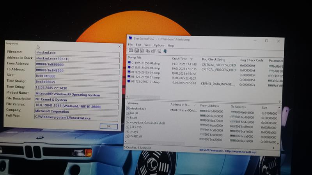Click the Address In Stack field

[78, 59]
